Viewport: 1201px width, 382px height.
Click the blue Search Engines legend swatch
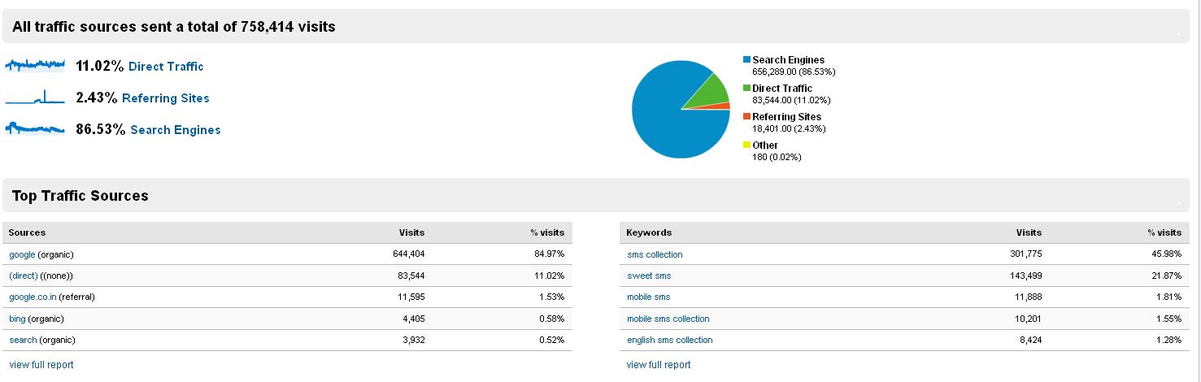pyautogui.click(x=746, y=60)
